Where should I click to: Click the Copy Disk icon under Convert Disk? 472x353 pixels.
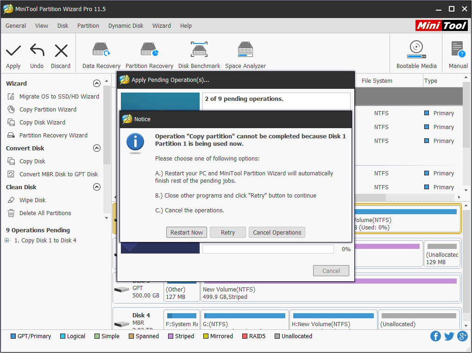click(11, 161)
